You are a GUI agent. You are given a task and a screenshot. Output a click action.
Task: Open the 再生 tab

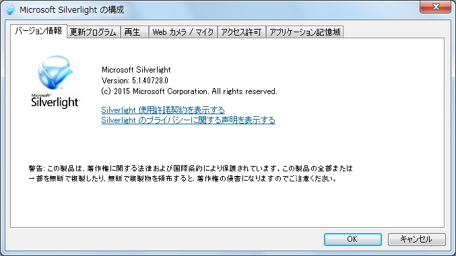coord(134,32)
